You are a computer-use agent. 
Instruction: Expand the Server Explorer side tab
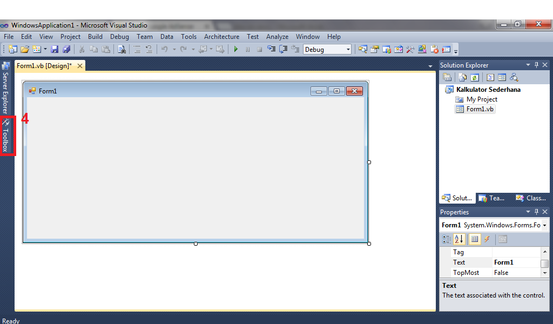pyautogui.click(x=5, y=88)
